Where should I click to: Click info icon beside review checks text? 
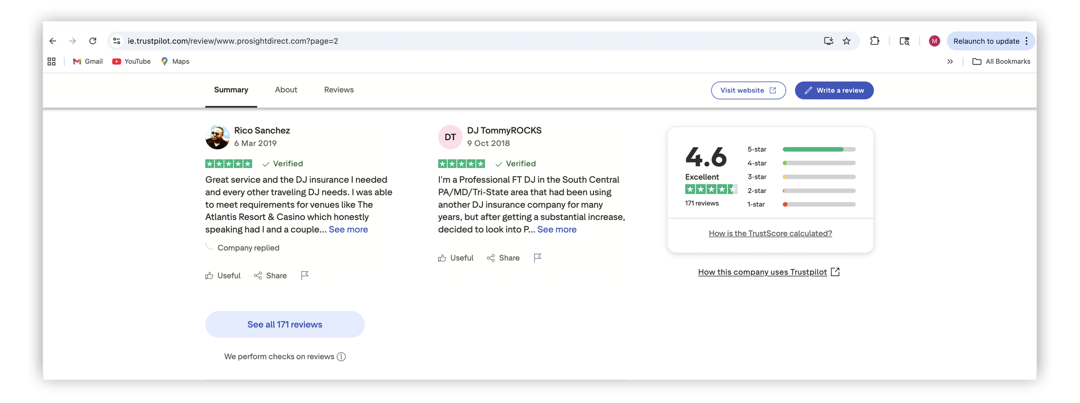[341, 357]
